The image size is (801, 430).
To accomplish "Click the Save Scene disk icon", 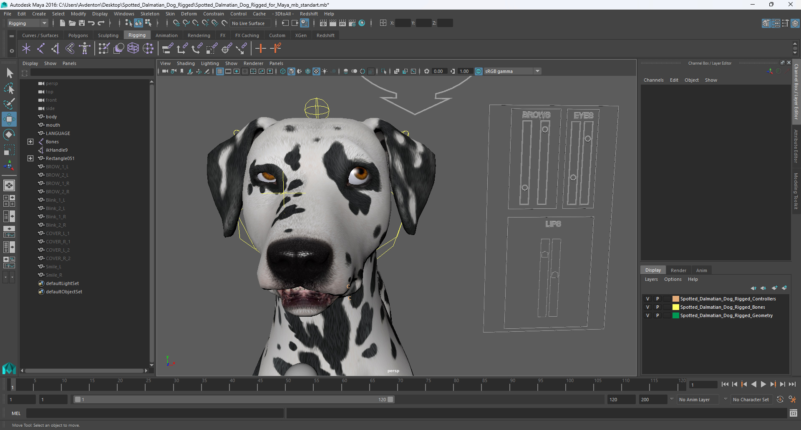I will (x=82, y=23).
